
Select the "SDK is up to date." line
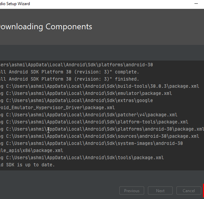point(27,165)
